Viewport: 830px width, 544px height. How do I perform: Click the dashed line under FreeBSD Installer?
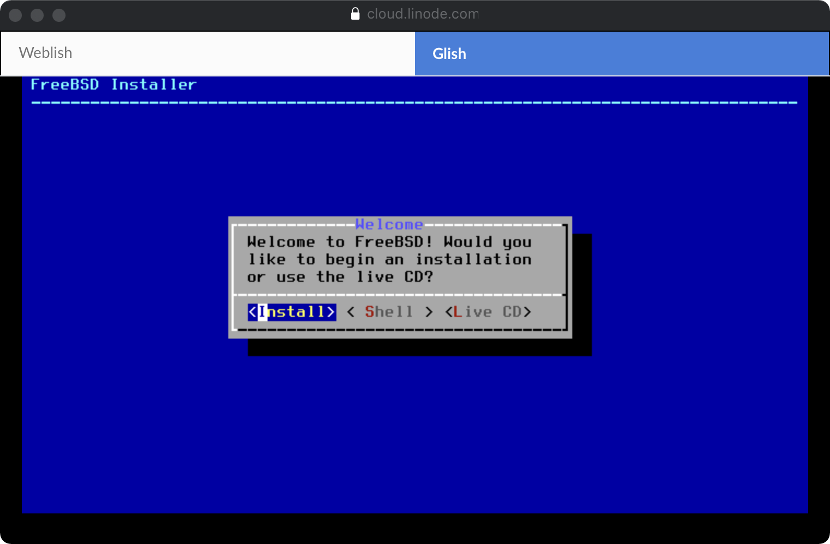(414, 102)
